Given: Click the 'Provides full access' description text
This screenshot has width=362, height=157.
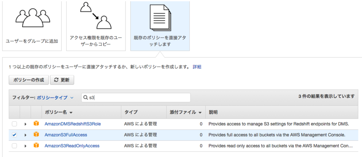Looking at the screenshot, I should (277, 135).
